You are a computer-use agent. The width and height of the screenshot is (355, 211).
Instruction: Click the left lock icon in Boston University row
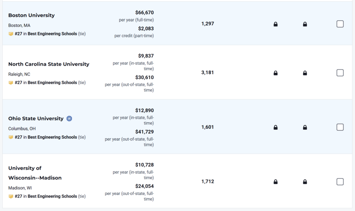pyautogui.click(x=275, y=24)
